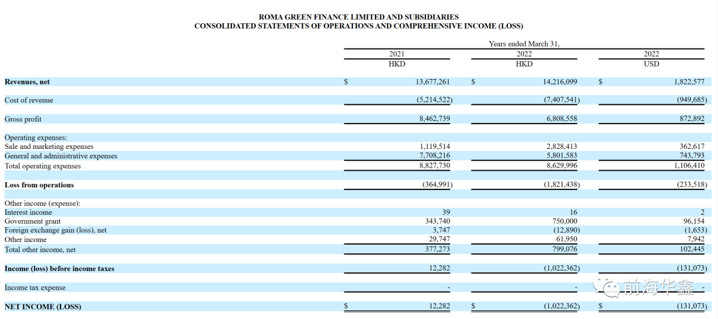Click G&A value 5,801,583
The width and height of the screenshot is (718, 319).
pyautogui.click(x=562, y=156)
